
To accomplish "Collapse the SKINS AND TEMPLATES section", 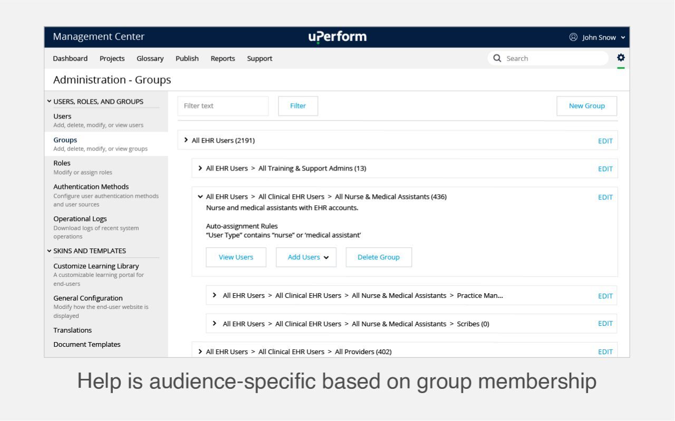I will 49,250.
